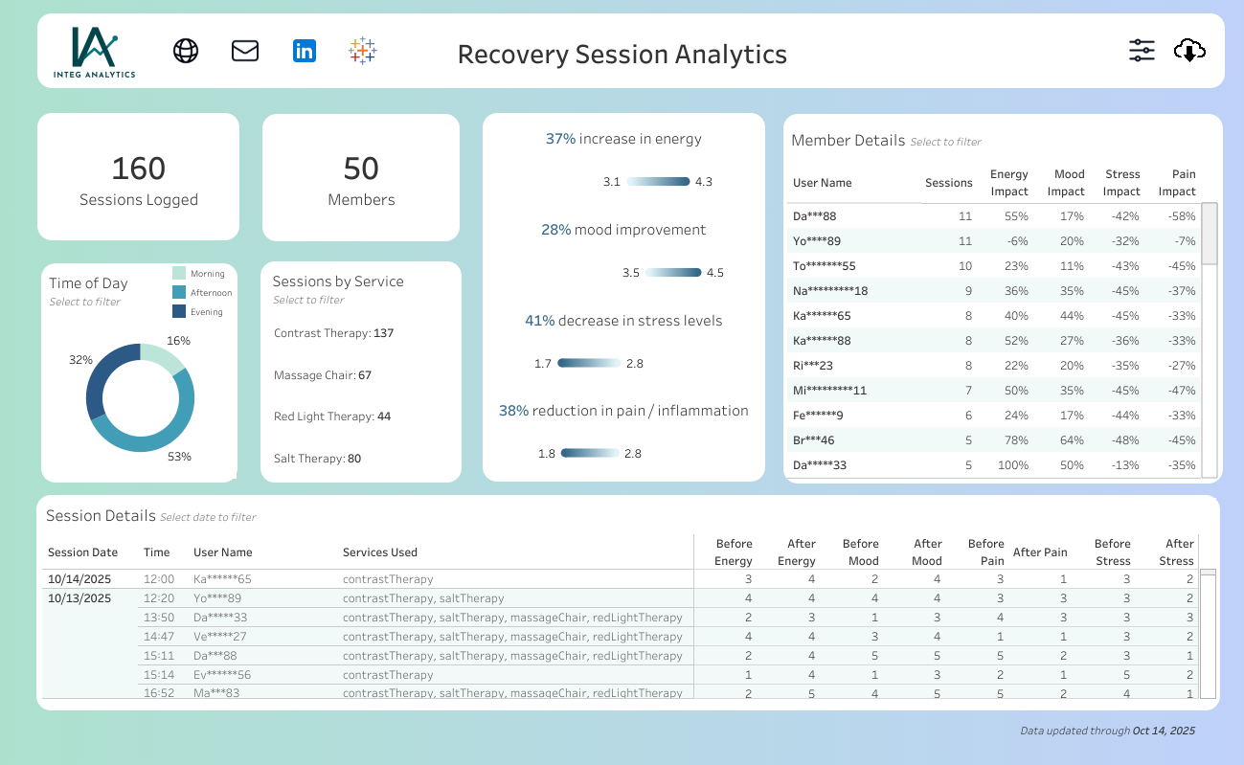Screen dimensions: 1244x765
Task: Select the Morning legend swatch
Action: click(x=180, y=273)
